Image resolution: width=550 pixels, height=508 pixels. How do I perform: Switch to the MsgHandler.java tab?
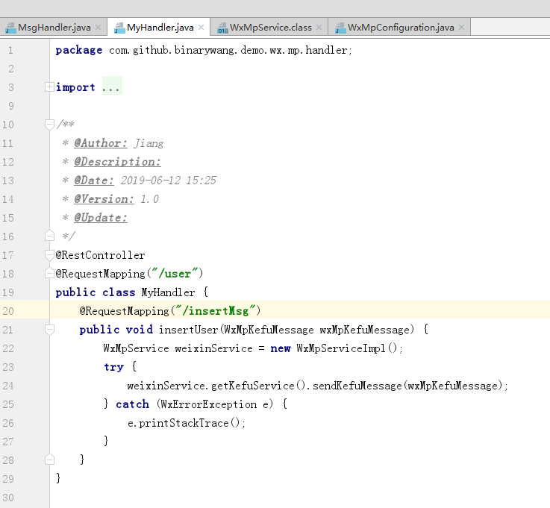53,28
